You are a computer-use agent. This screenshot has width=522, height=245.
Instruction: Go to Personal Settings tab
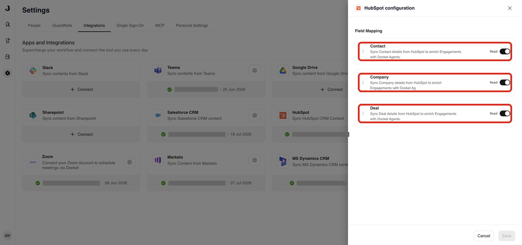pyautogui.click(x=192, y=26)
